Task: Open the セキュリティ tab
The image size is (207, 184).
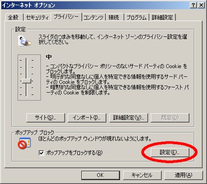Action: tap(37, 18)
